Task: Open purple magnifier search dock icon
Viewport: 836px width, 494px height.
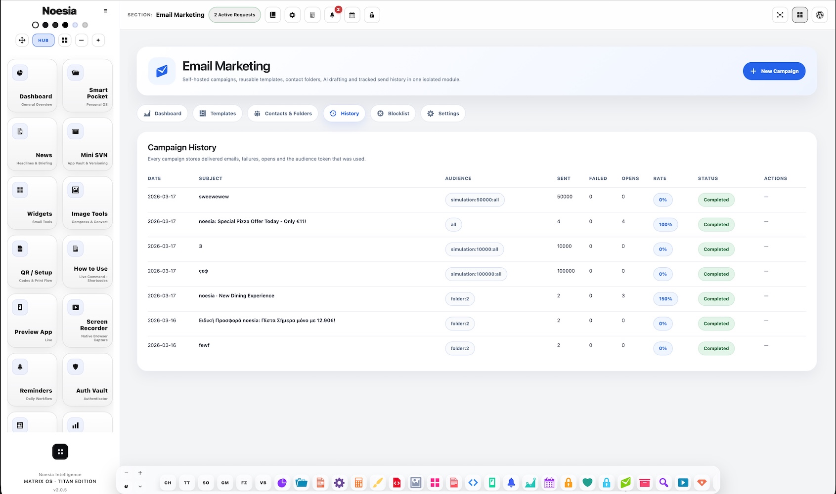Action: (664, 483)
